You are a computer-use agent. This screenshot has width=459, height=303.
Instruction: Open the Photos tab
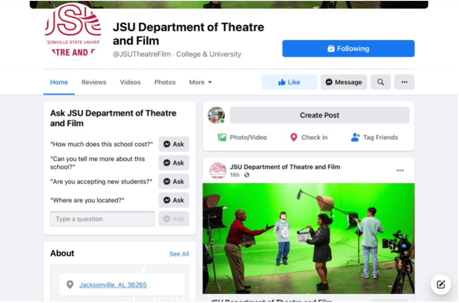point(164,82)
